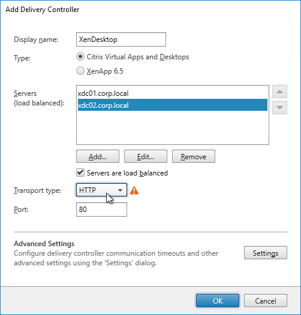
Task: Open Advanced Settings via Settings button
Action: 266,253
